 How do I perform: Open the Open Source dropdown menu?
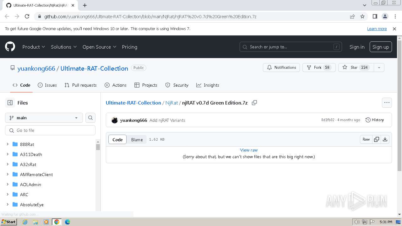pyautogui.click(x=100, y=47)
